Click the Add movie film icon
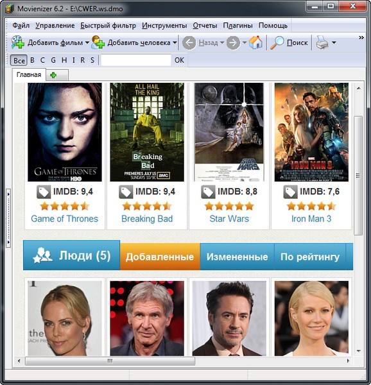Image resolution: width=371 pixels, height=385 pixels. coord(18,42)
